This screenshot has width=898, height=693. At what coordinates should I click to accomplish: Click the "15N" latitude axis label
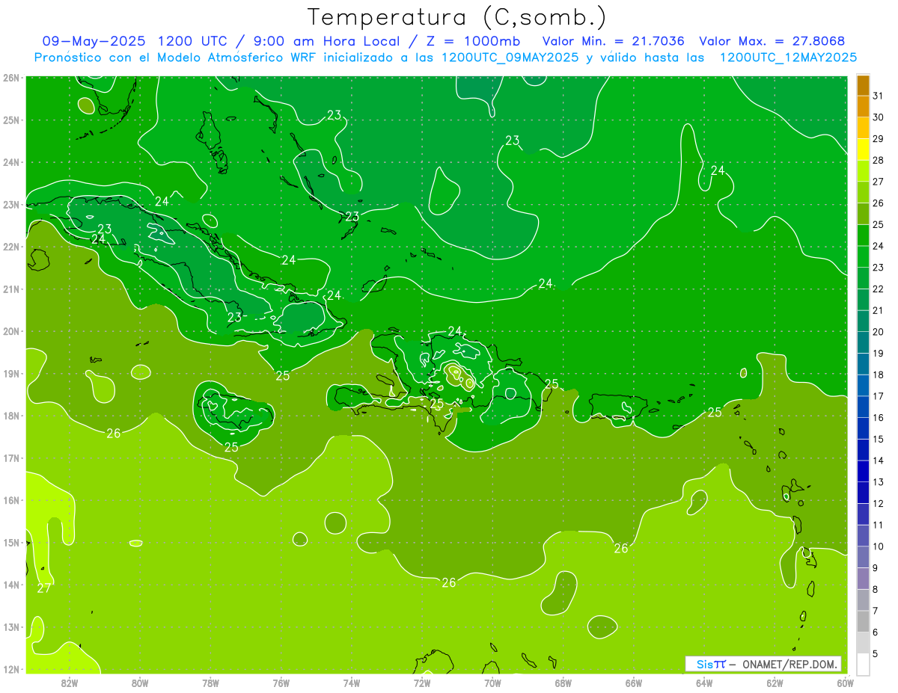[x=11, y=542]
